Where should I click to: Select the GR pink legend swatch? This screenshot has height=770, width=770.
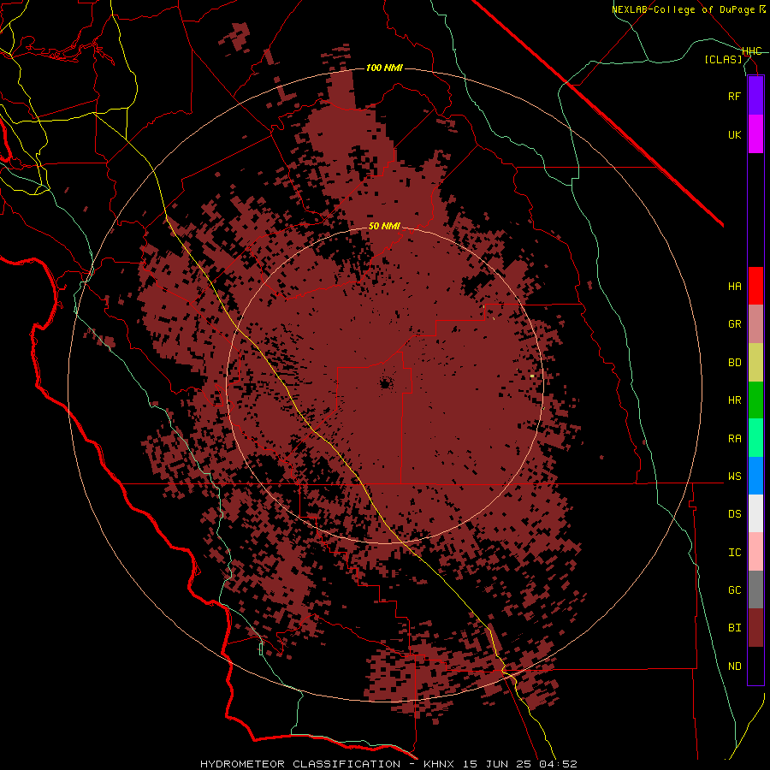coord(755,324)
